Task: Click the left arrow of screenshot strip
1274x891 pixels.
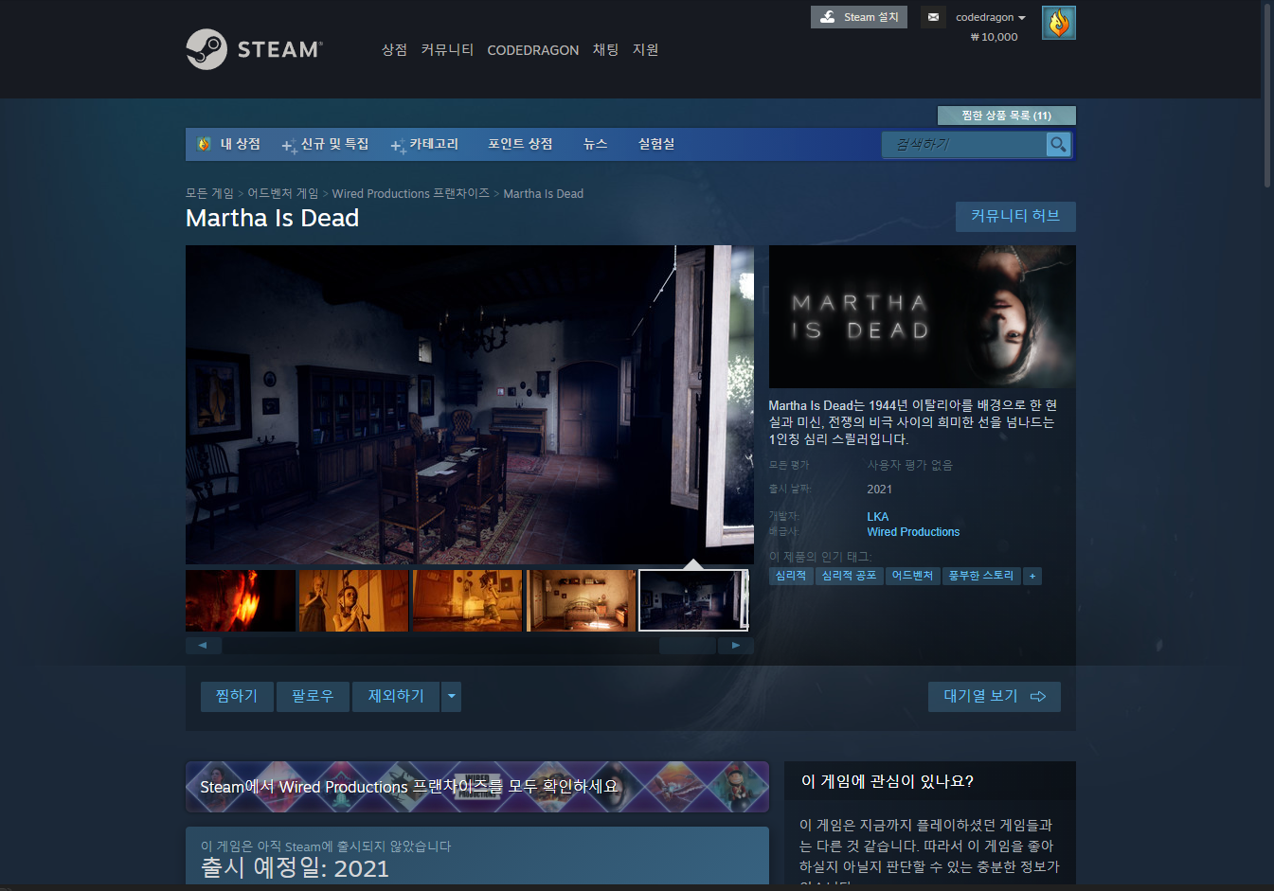Action: pos(203,645)
